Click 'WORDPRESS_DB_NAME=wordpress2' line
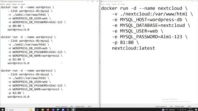Screen dimensions: 198x111 [35, 55]
